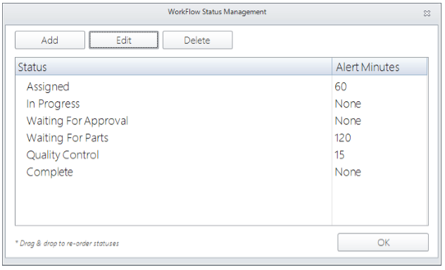445x270 pixels.
Task: Sort by the Alert Minutes column header
Action: pos(380,67)
